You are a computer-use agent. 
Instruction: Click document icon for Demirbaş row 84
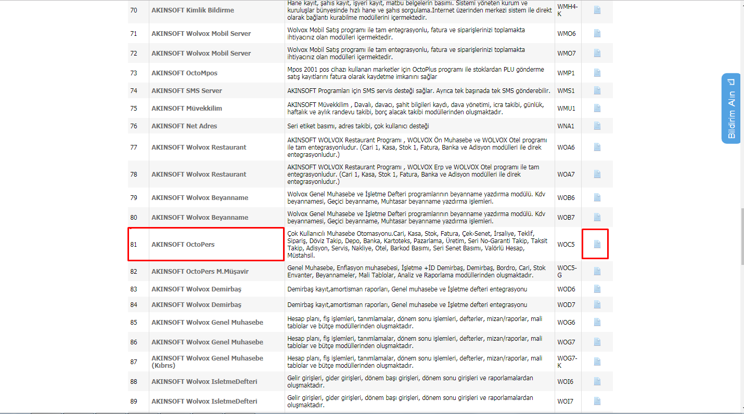597,304
